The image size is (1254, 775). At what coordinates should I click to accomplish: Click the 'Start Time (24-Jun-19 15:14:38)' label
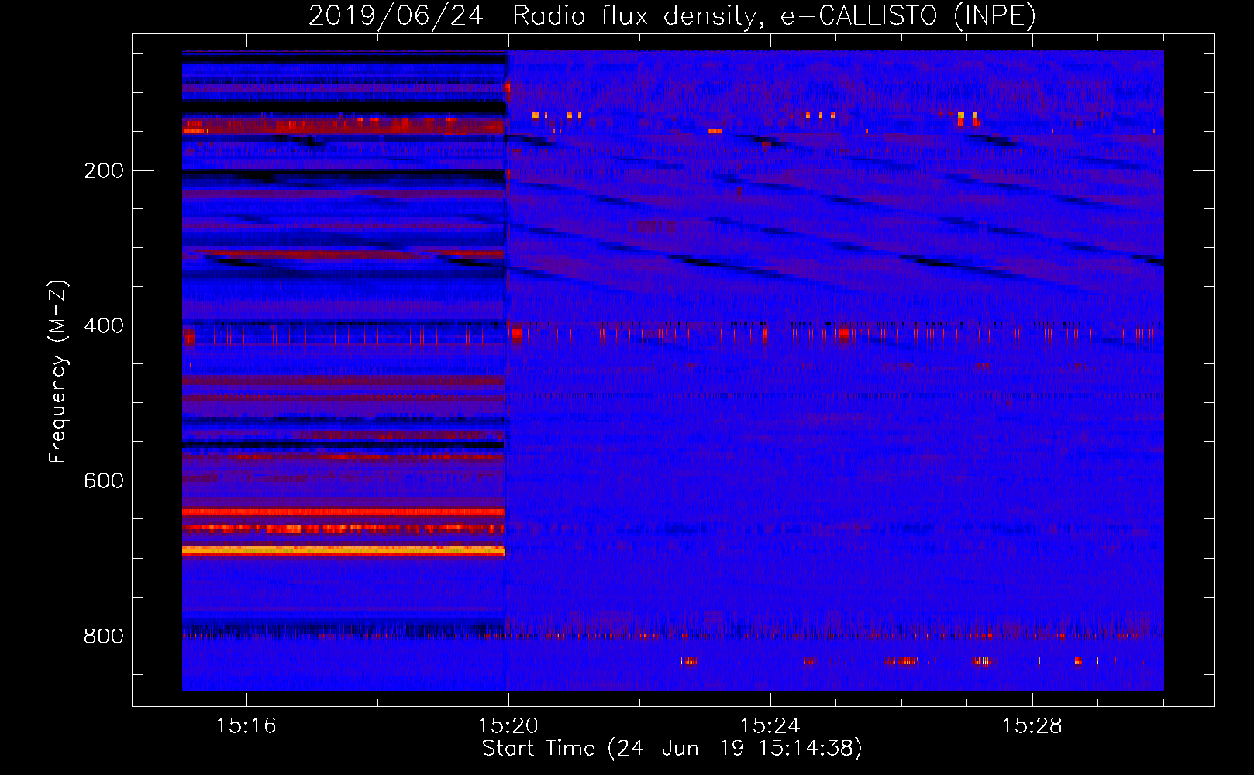tap(672, 749)
